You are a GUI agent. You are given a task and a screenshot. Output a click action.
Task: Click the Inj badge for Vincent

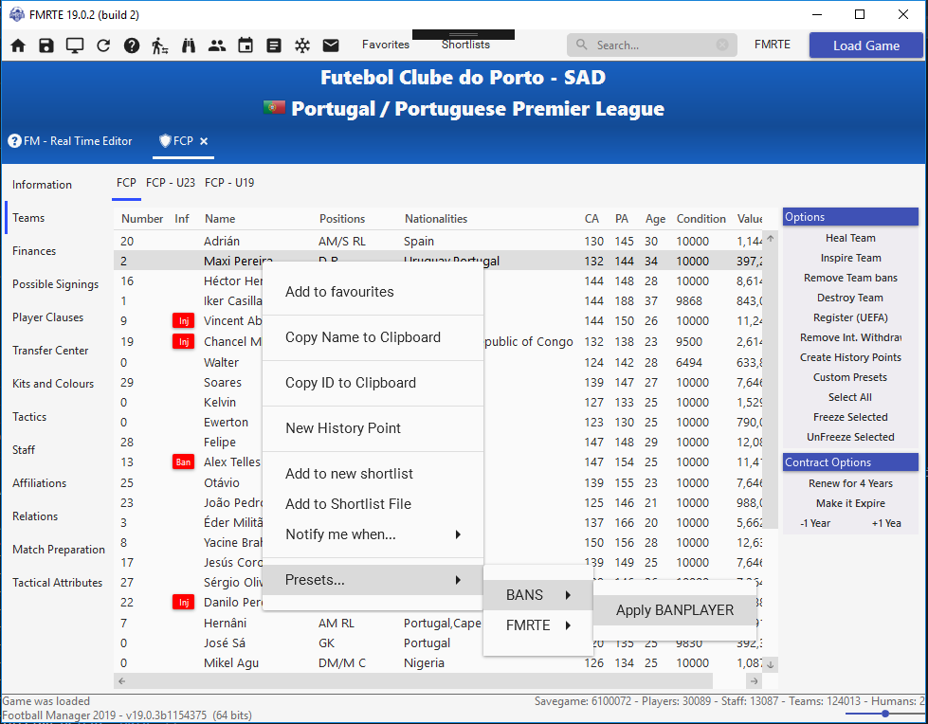(184, 321)
